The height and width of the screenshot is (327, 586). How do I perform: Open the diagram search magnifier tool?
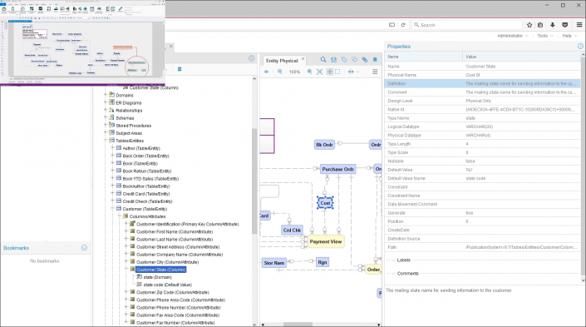click(x=323, y=59)
